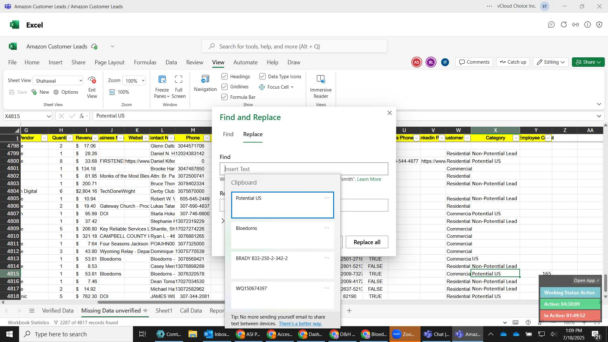Click the shield security icon
Screen dimensions: 608x342
pos(599,25)
